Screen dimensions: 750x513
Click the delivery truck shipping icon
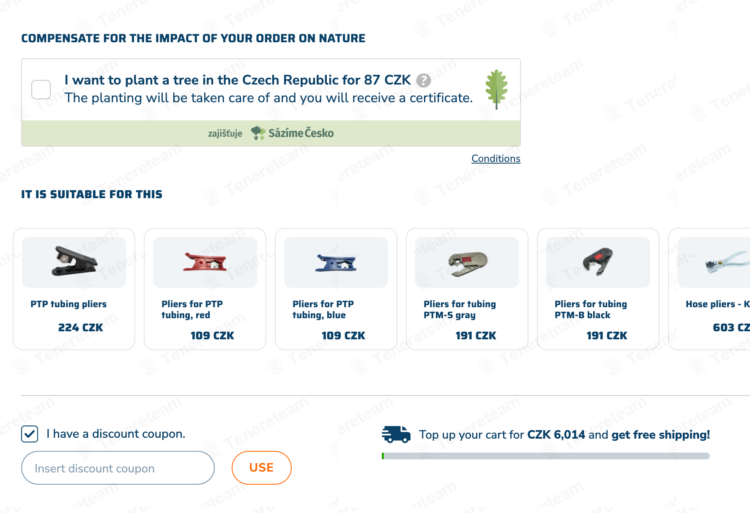point(396,434)
